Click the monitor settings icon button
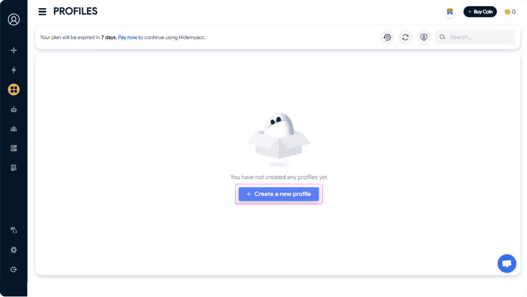This screenshot has width=527, height=297. pos(424,37)
